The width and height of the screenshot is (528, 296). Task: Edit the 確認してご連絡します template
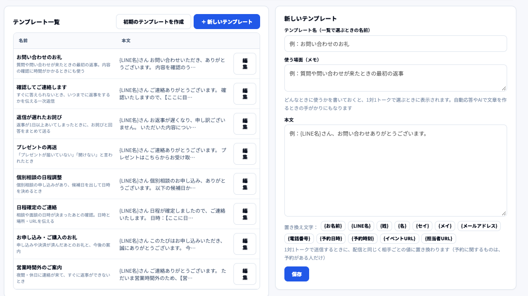[x=245, y=93]
